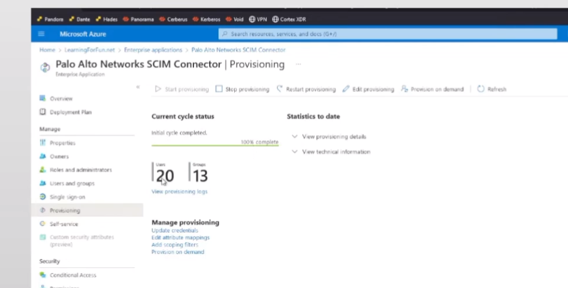
Task: Click the 'Initial cycle completed.' status text
Action: [179, 133]
